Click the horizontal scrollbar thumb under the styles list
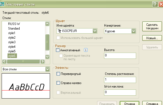Screen dimensions: 163x105 (23, 61)
